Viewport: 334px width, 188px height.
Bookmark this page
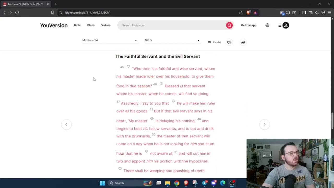coord(52,13)
